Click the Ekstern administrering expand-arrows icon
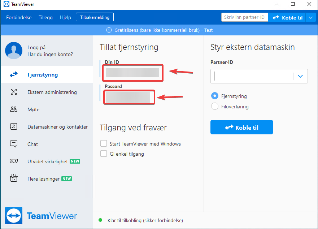The width and height of the screenshot is (318, 229). tap(14, 92)
